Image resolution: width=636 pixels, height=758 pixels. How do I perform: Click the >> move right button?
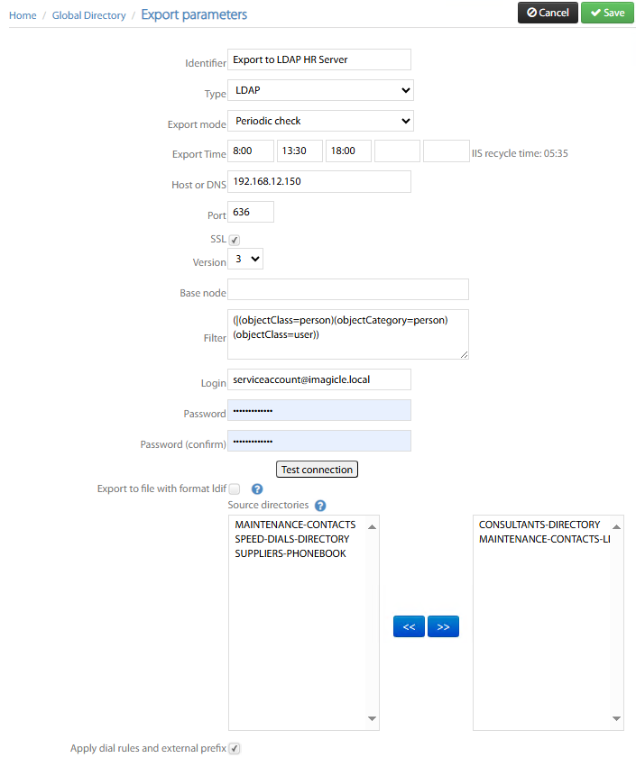(x=443, y=626)
